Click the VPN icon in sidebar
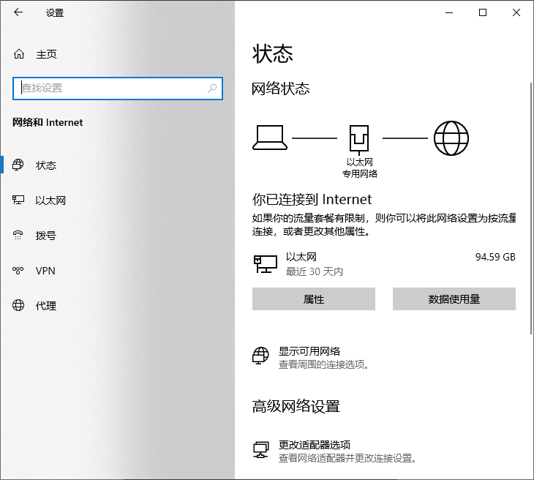 coord(18,271)
